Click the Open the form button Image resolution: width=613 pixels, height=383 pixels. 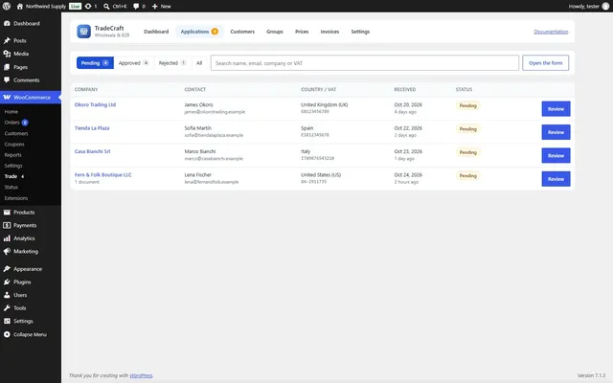tap(545, 63)
